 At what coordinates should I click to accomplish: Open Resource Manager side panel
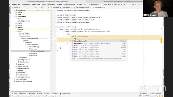[10, 21]
